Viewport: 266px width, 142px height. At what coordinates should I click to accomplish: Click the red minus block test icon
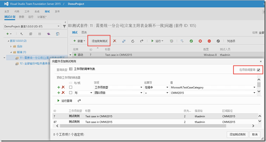tap(209, 41)
